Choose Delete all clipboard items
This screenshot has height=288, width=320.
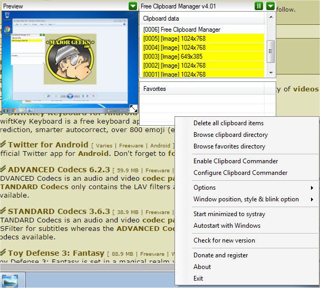coord(228,123)
